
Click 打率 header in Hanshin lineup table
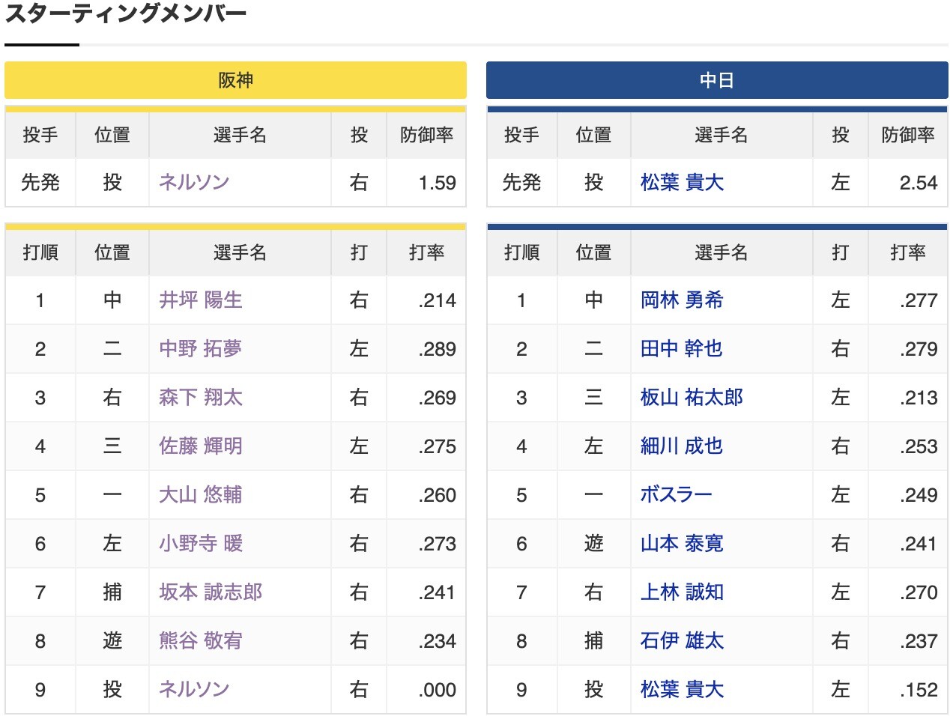tap(426, 252)
